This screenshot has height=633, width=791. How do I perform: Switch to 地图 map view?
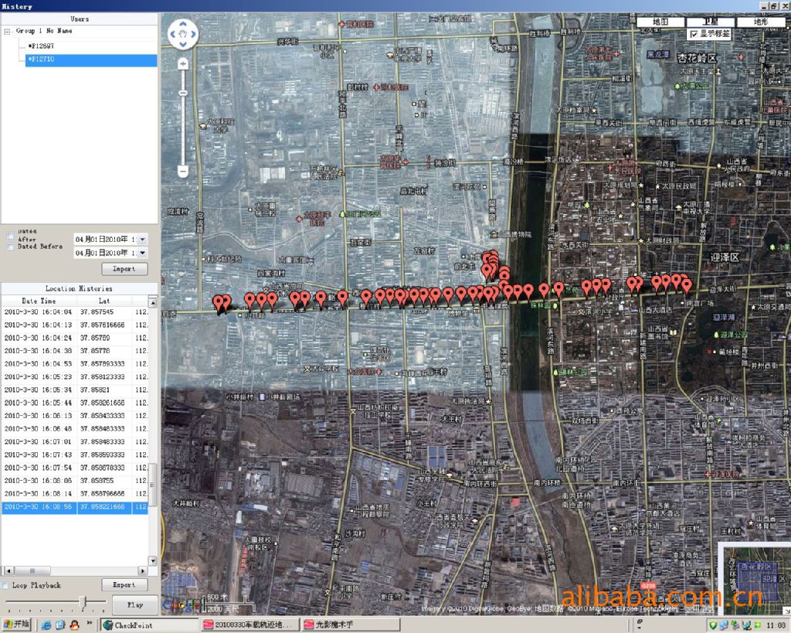point(660,22)
